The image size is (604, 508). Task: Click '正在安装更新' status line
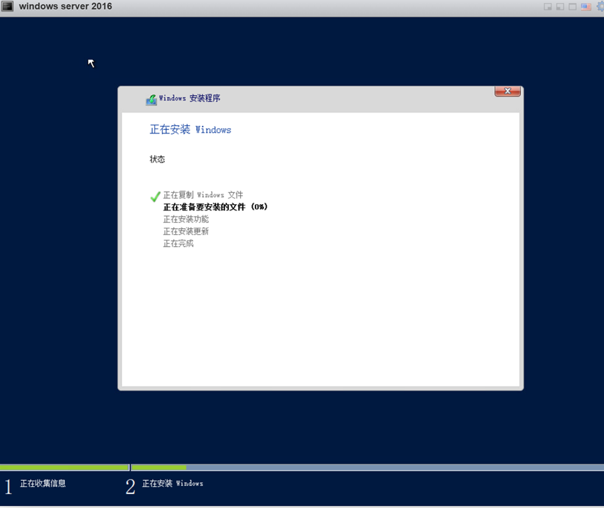click(186, 231)
